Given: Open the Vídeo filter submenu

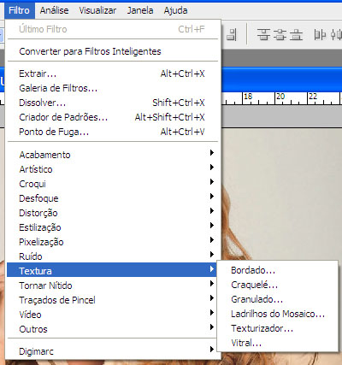Looking at the screenshot, I should pos(113,315).
